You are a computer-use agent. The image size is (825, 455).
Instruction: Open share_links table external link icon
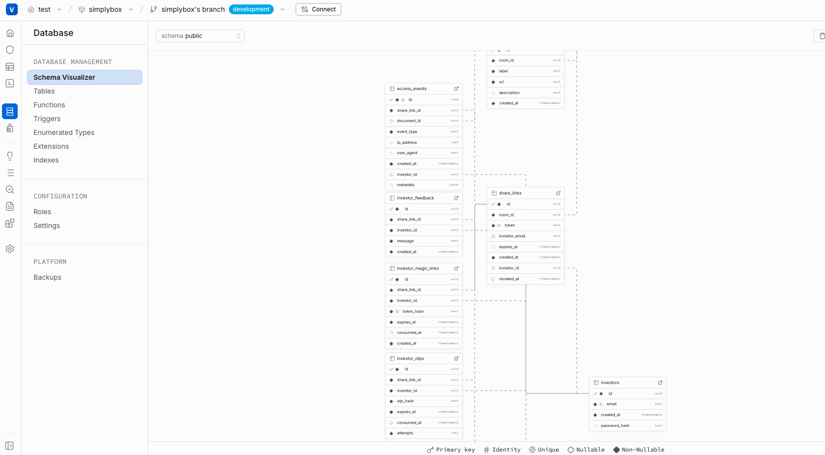tap(558, 193)
